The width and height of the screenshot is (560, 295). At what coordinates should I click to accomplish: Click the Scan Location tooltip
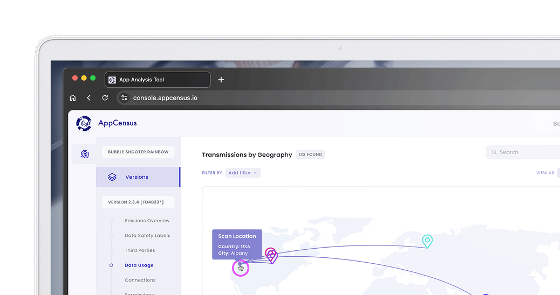(x=237, y=244)
